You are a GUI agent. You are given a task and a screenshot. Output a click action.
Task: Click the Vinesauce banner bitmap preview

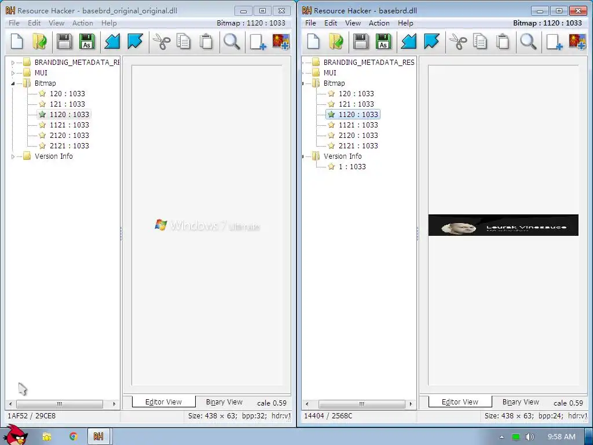pyautogui.click(x=503, y=225)
